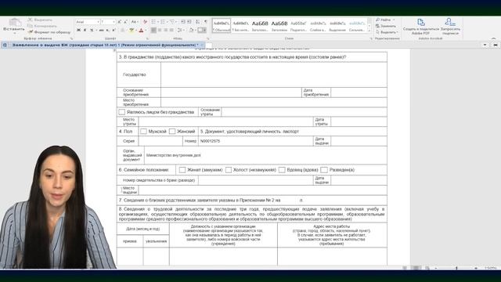This screenshot has width=501, height=282.
Task: Open the Буфер обмена dialog launcher
Action: (x=71, y=38)
